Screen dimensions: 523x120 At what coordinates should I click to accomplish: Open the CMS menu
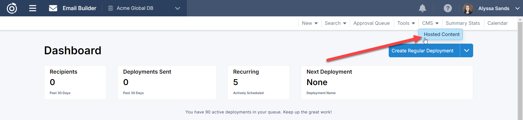click(x=430, y=23)
